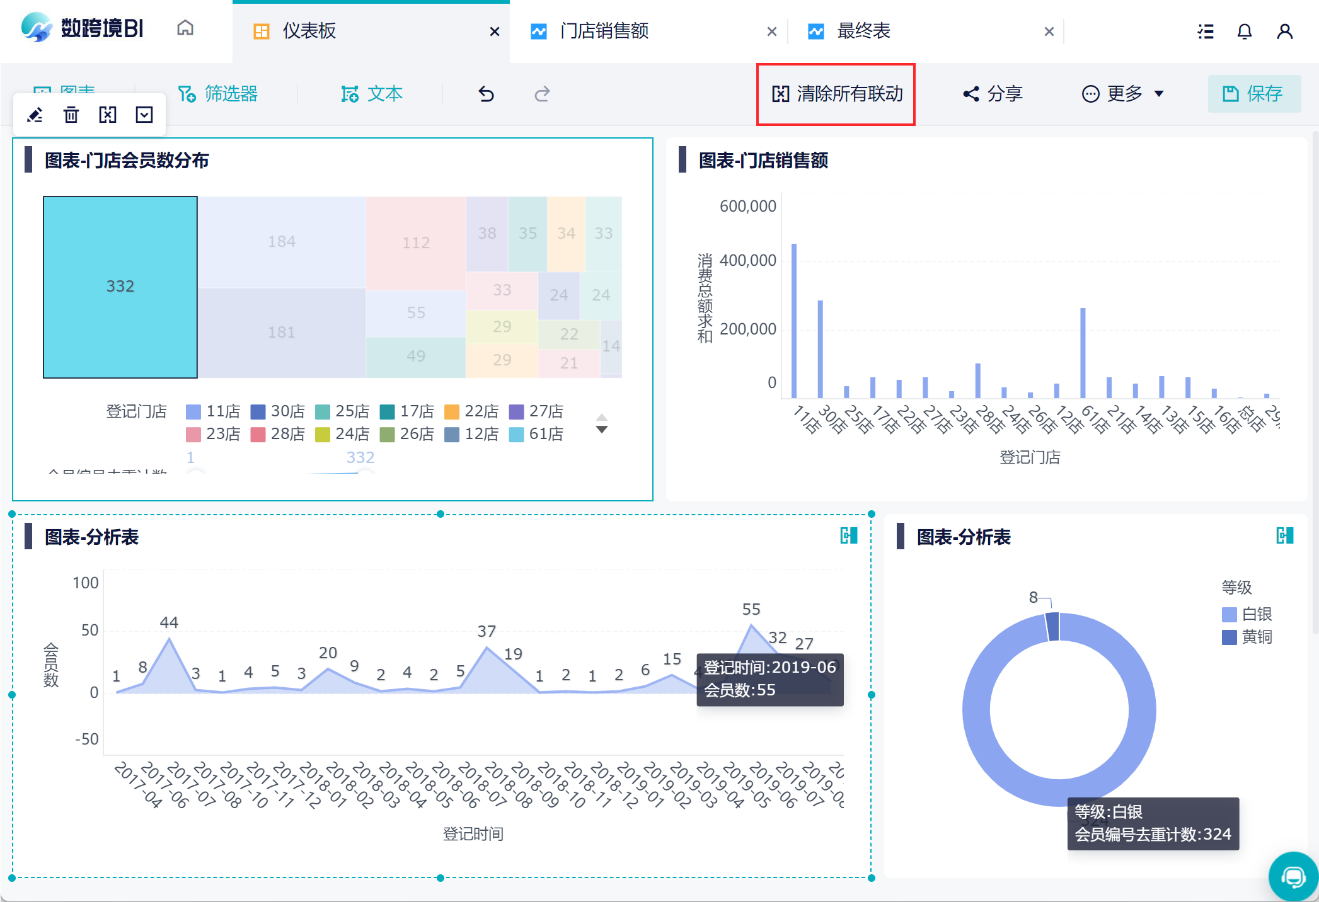
Task: Toggle 11店 legend item
Action: point(214,411)
